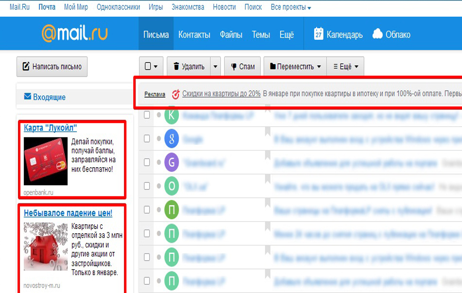Click the blue Google sender avatar
Viewport: 462px width, 293px height.
172,139
